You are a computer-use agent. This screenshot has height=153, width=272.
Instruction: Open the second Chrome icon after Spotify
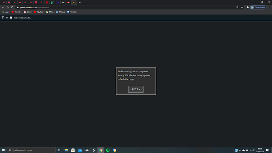point(115,150)
